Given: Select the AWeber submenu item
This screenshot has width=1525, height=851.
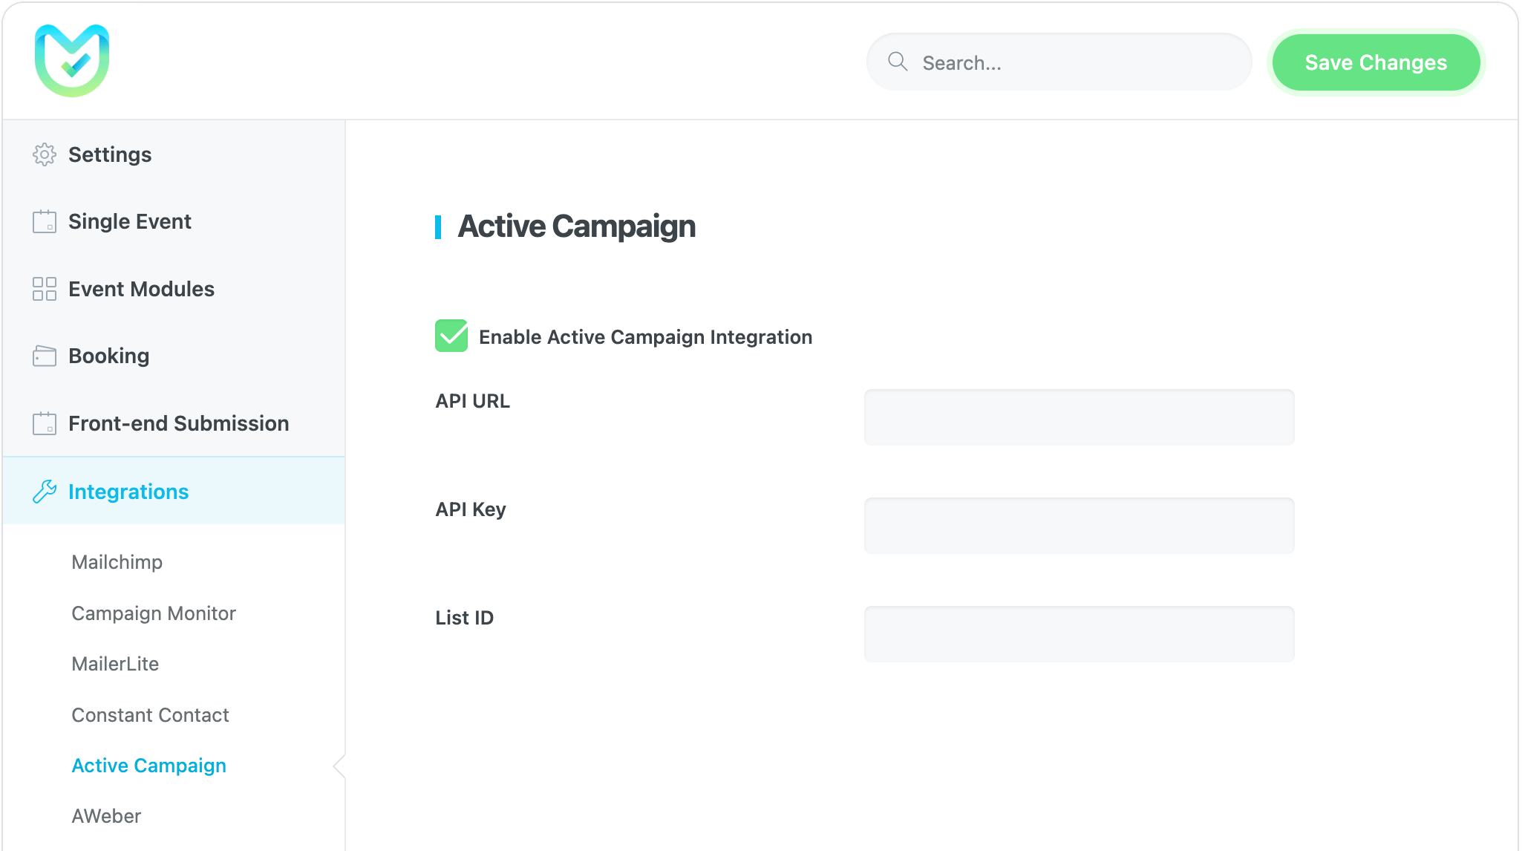Looking at the screenshot, I should (106, 816).
